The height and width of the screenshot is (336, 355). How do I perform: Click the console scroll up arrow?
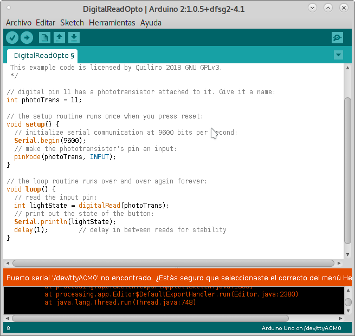click(348, 290)
